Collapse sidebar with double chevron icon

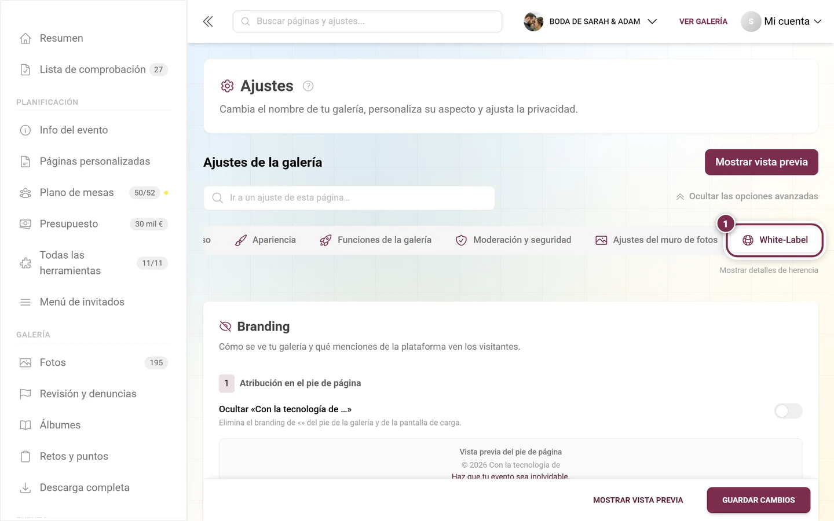[208, 21]
